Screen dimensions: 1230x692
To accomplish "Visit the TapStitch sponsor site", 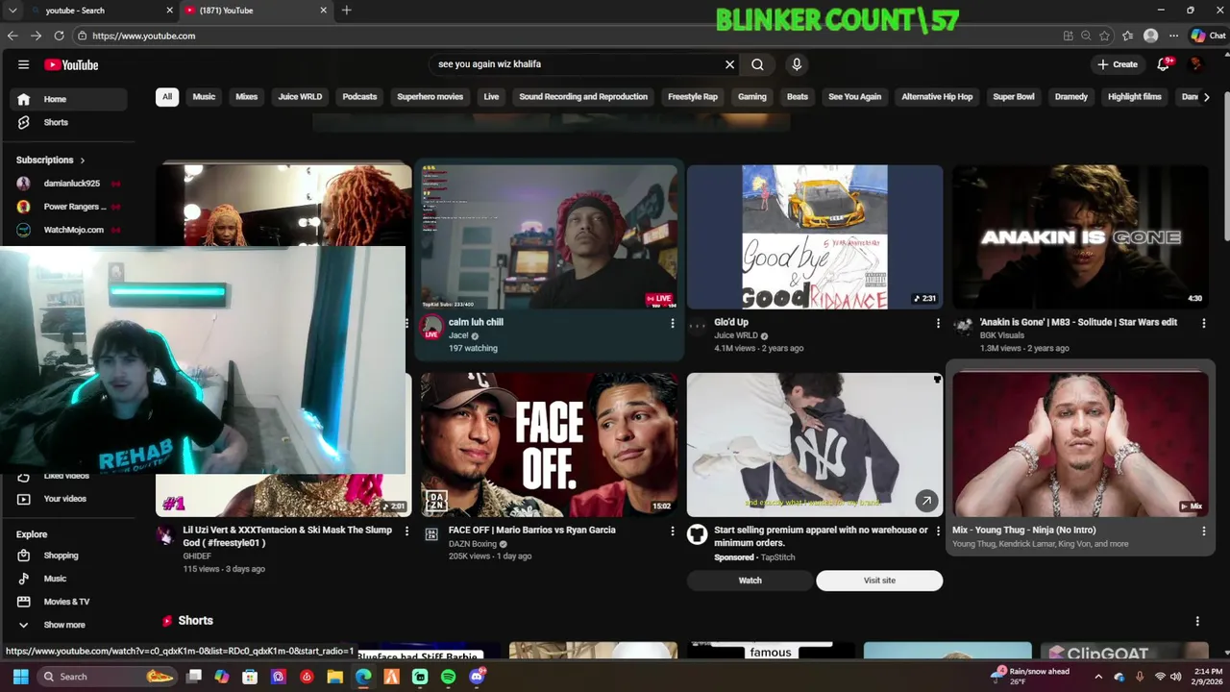I will 879,581.
